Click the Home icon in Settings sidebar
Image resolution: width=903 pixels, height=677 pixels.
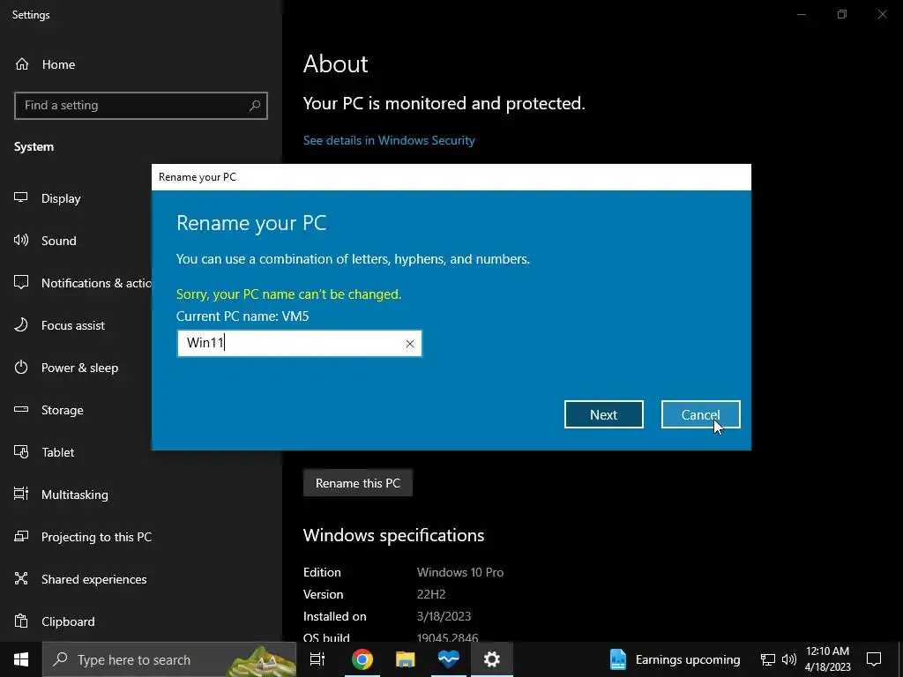tap(22, 63)
